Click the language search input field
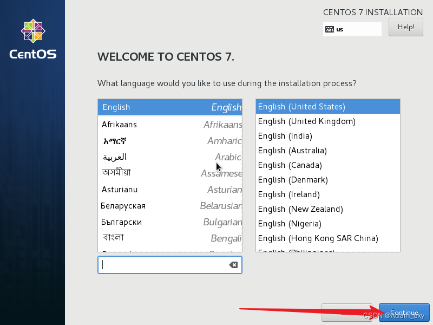 click(170, 265)
